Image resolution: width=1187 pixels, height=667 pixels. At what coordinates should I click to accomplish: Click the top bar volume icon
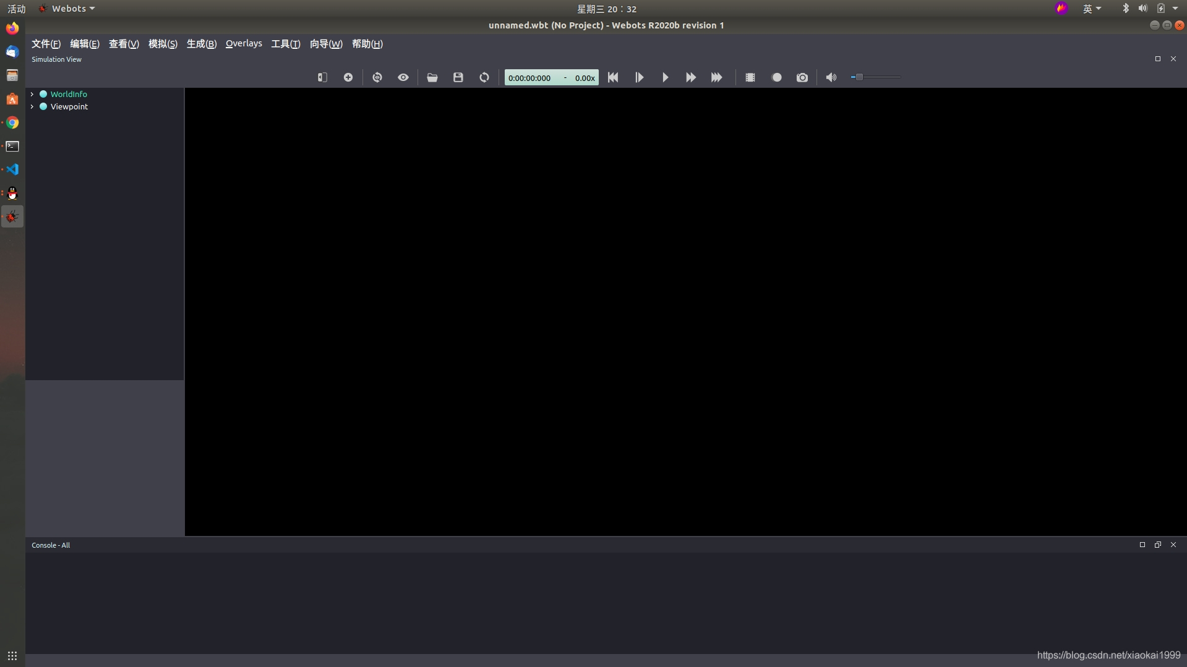coord(1142,8)
